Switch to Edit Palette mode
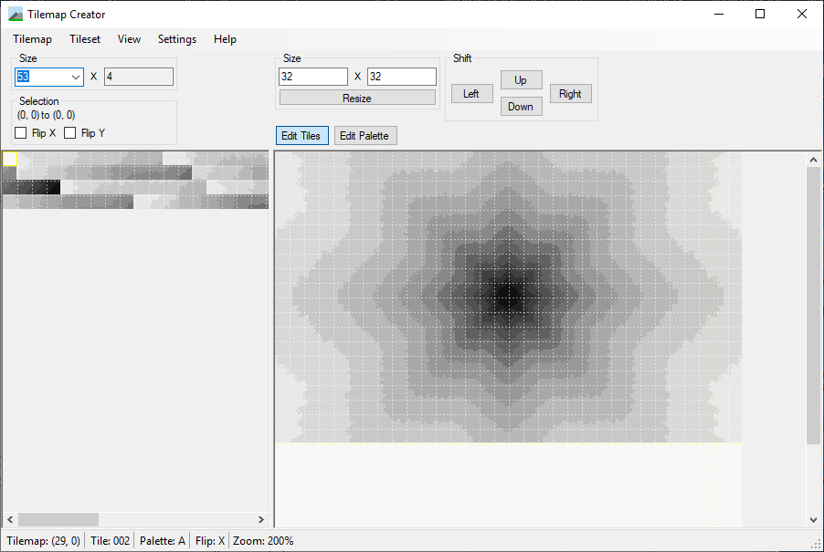824x552 pixels. click(x=364, y=136)
